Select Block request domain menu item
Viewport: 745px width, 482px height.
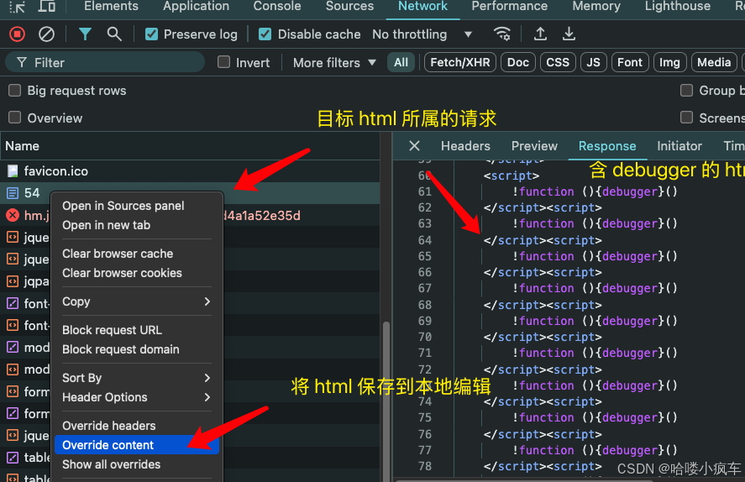tap(137, 349)
